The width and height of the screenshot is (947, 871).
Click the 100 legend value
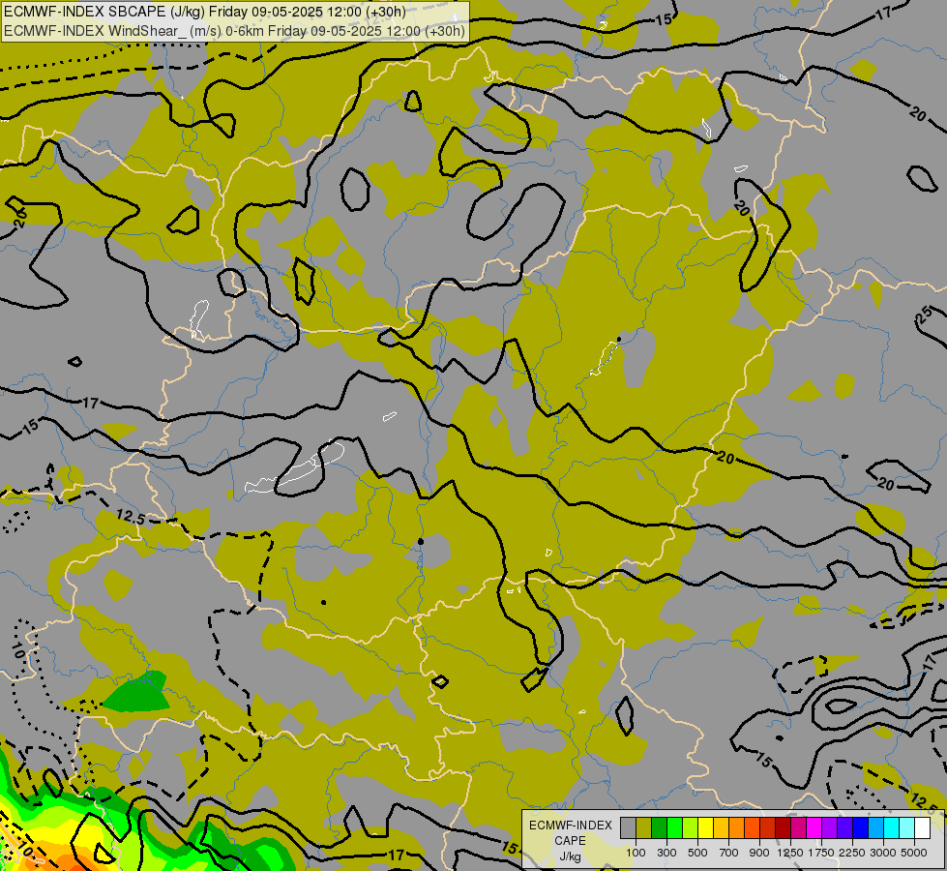tap(636, 853)
